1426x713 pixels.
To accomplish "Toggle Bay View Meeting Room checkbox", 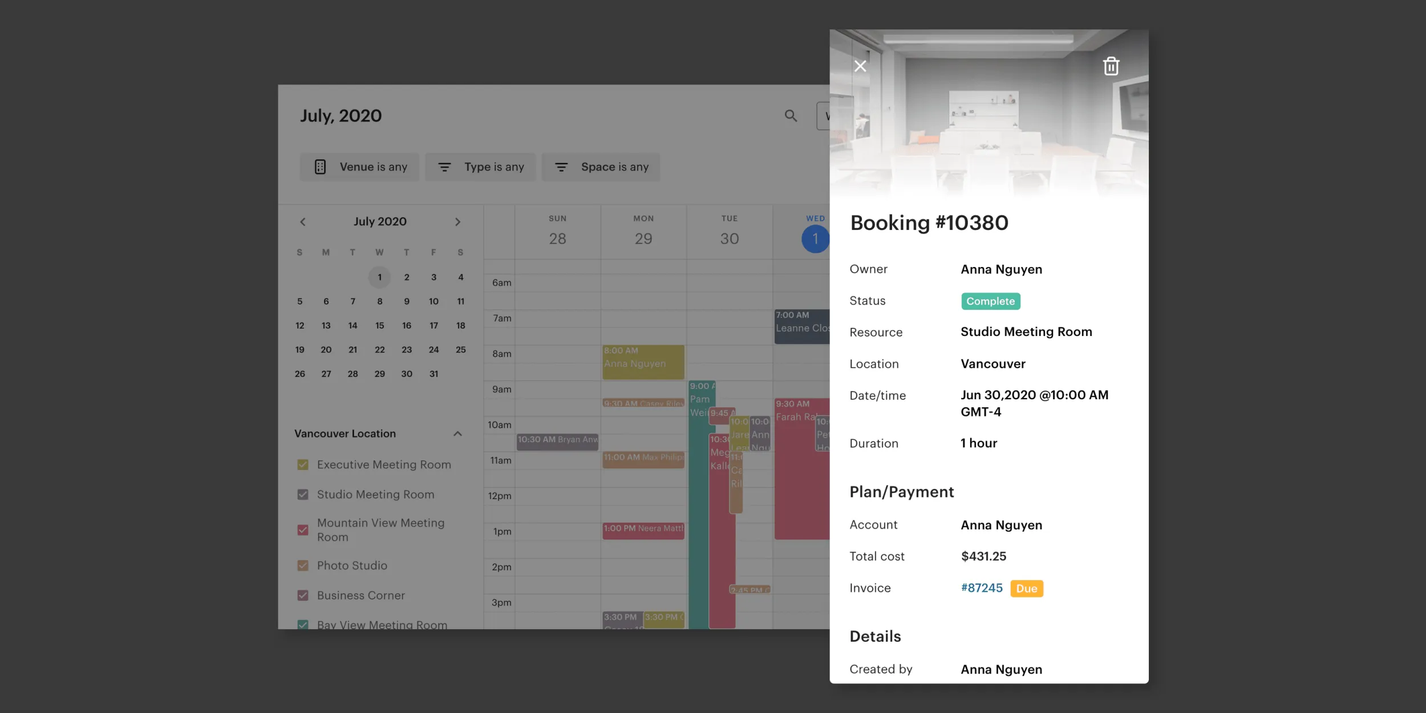I will (x=303, y=625).
